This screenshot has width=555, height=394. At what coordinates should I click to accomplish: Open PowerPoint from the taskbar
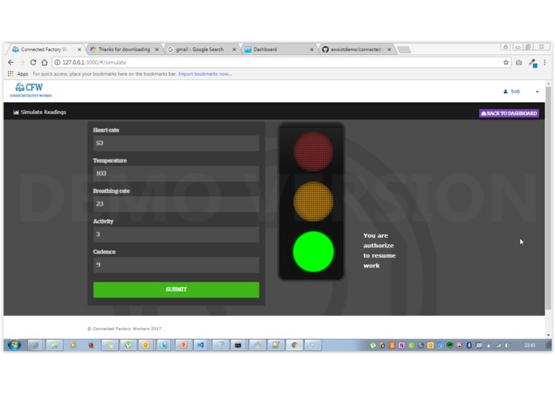click(x=184, y=345)
